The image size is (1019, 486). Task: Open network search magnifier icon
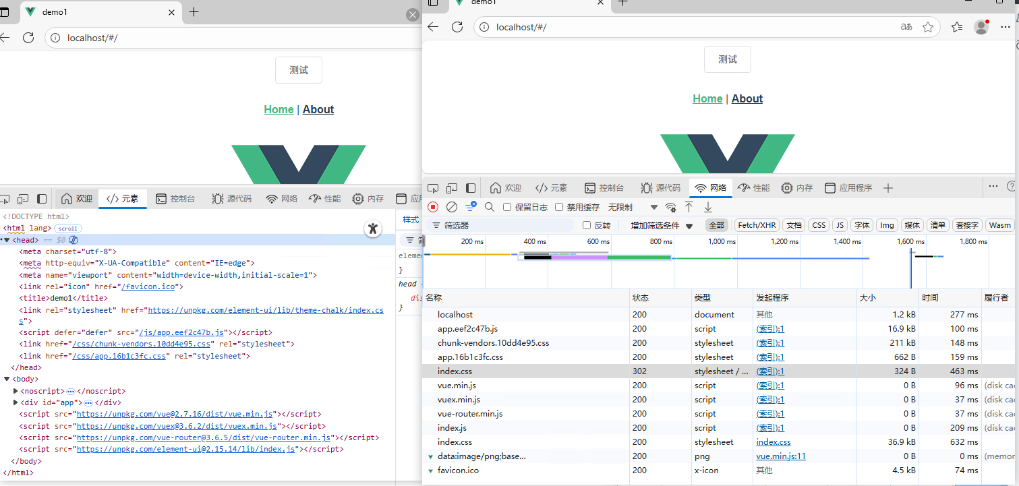pos(490,207)
